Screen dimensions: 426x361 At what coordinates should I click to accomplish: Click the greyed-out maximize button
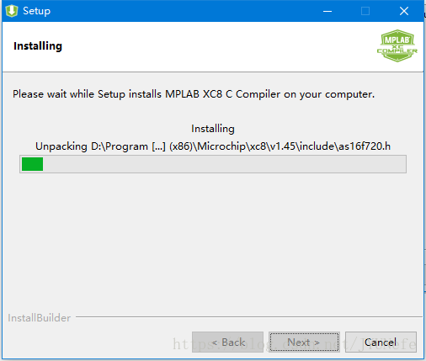365,11
